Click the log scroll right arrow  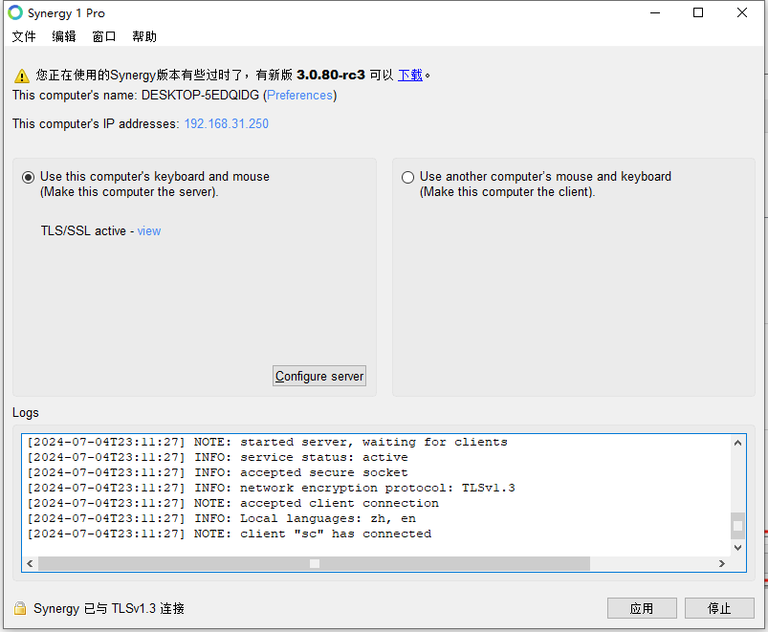pos(722,563)
